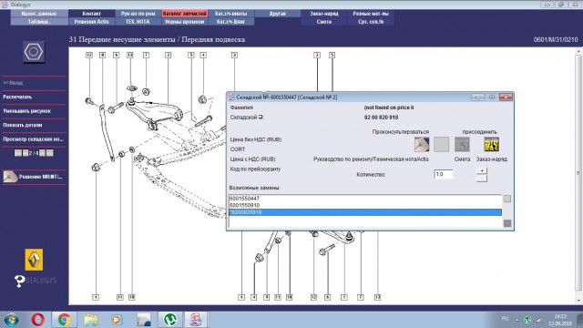Click Распечатать to print the diagram
The image size is (583, 328).
point(17,97)
